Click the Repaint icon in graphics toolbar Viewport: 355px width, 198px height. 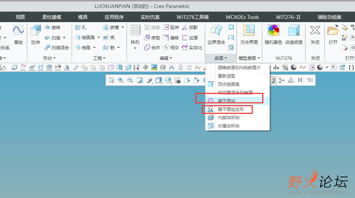tap(140, 80)
